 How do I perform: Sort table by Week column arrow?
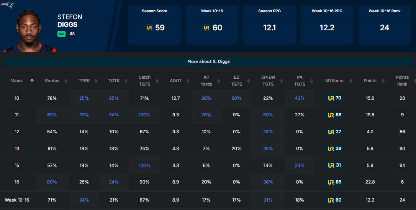tap(32, 81)
